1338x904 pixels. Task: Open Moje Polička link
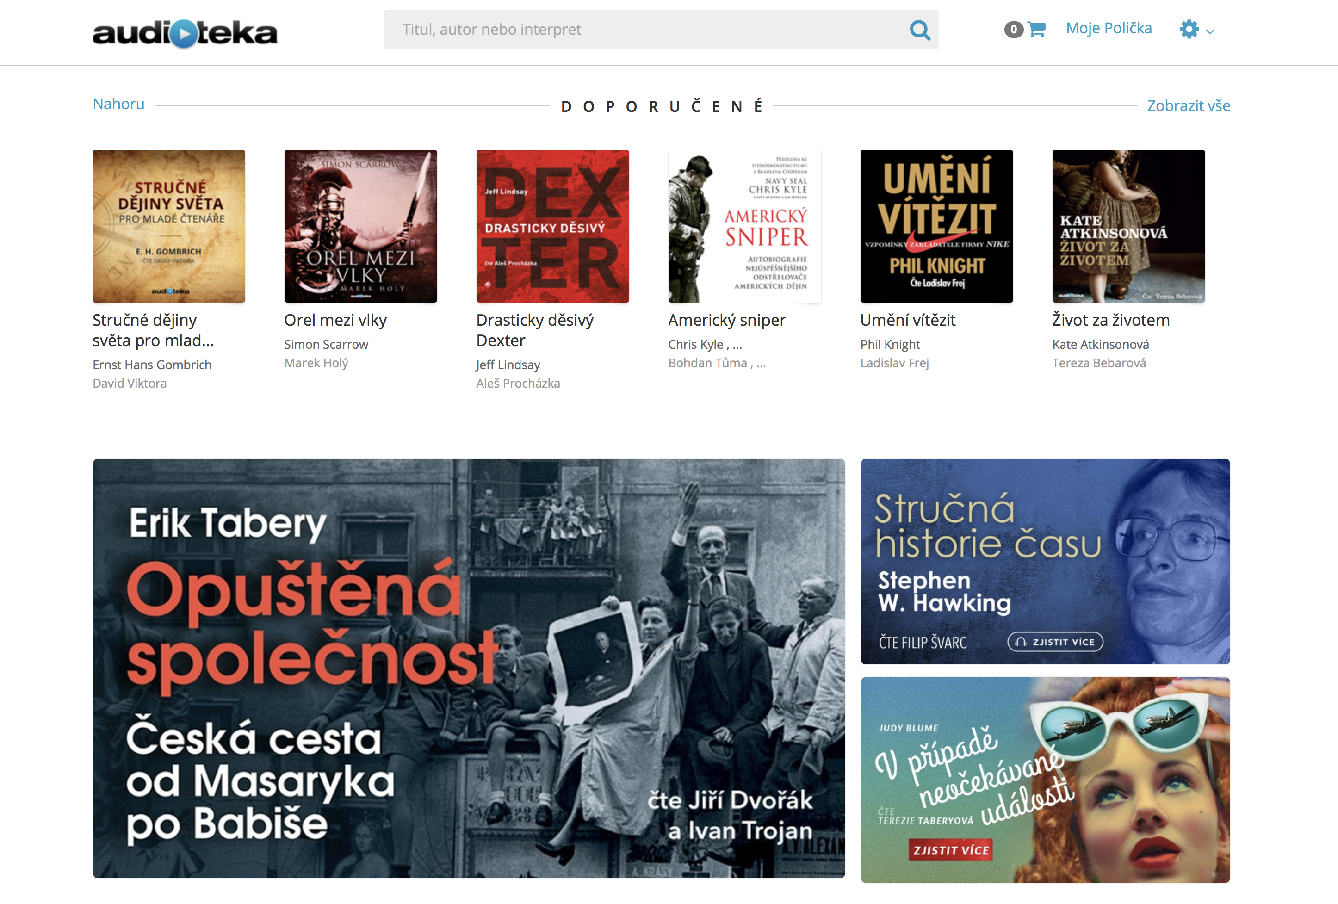point(1108,28)
